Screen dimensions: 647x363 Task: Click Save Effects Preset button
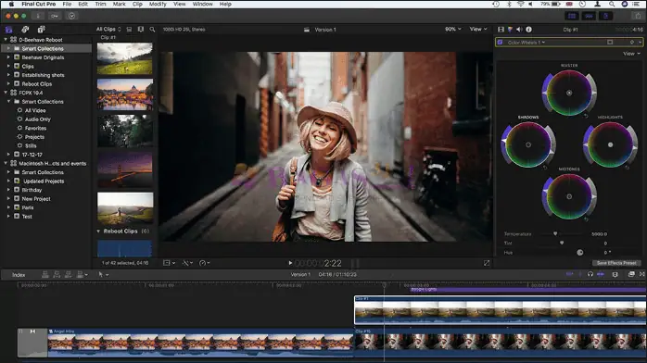pos(616,263)
